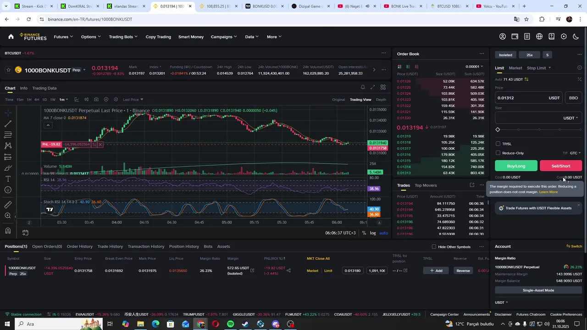Open the Trading Bots dropdown

(x=123, y=37)
